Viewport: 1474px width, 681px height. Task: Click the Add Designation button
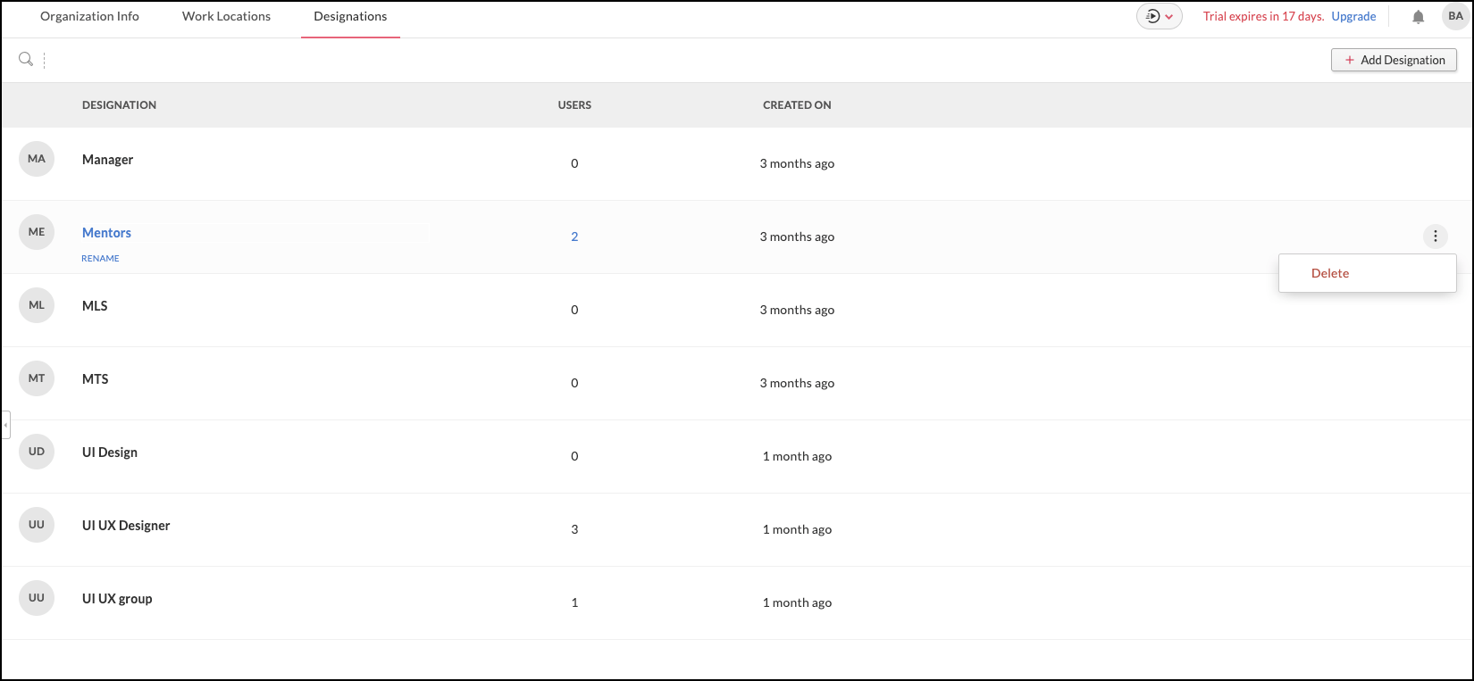click(1394, 60)
